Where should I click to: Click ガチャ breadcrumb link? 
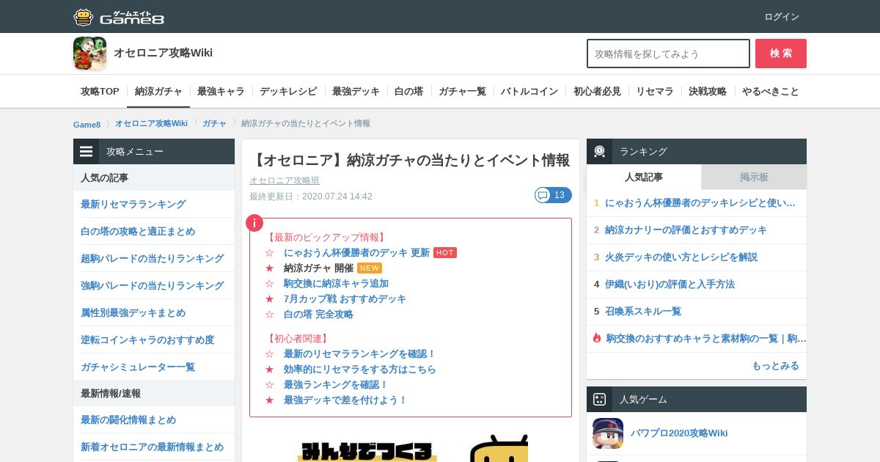click(214, 123)
